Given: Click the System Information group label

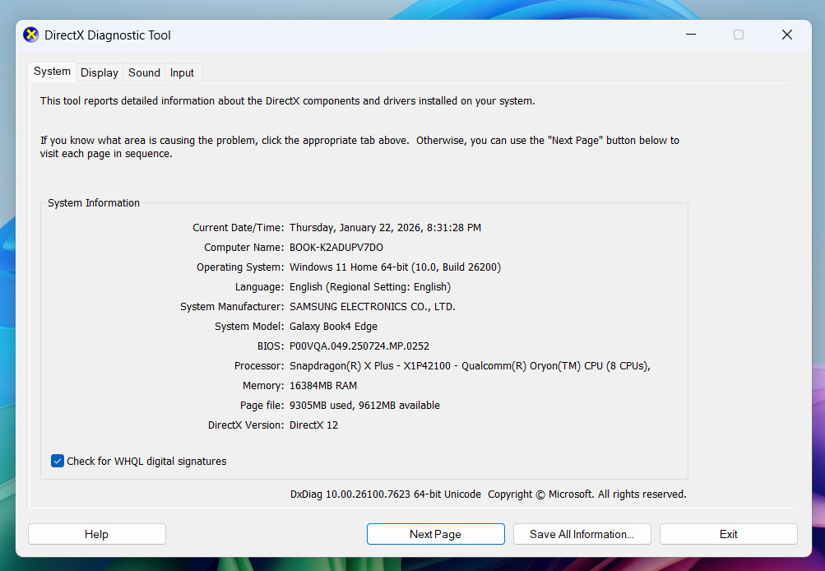Looking at the screenshot, I should (94, 203).
